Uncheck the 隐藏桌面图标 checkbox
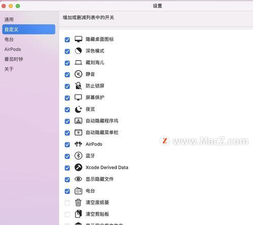Viewport: 253px width, 225px height. 67,39
